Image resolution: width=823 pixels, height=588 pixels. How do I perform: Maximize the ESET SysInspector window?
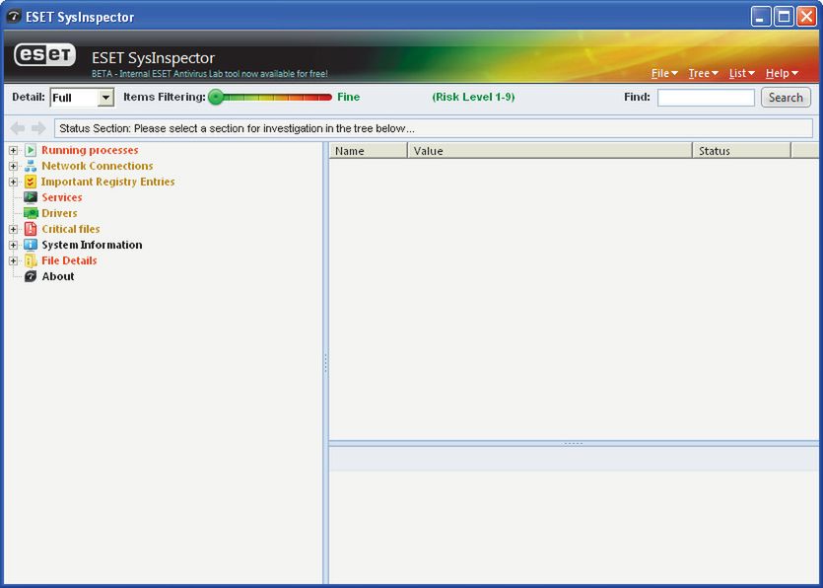(784, 17)
